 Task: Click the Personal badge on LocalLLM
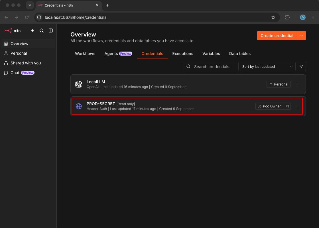pos(279,84)
